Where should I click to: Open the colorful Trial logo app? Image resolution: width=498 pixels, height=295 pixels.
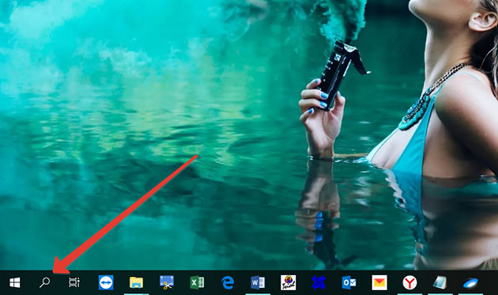288,282
